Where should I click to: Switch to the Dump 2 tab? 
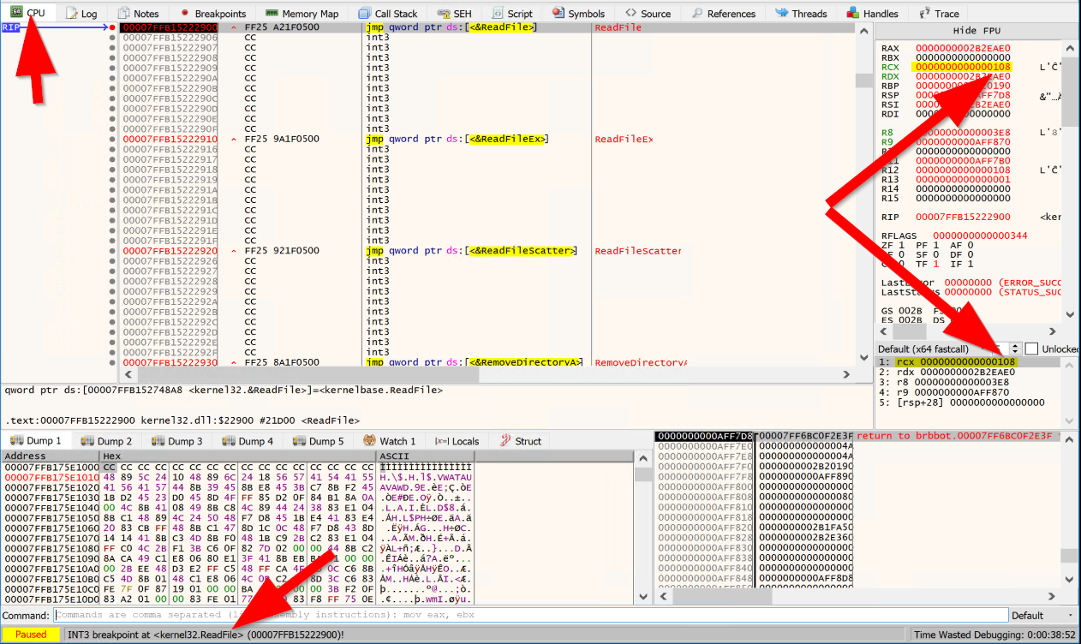tap(106, 441)
